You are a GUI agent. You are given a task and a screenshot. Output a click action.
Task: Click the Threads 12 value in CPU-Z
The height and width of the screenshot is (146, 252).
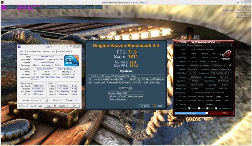75,100
